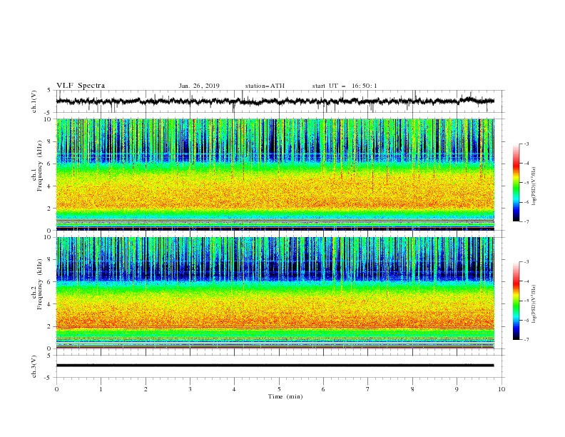The image size is (565, 437).
Task: Click the 'ch.1(V)' axis label
Action: [x=34, y=101]
